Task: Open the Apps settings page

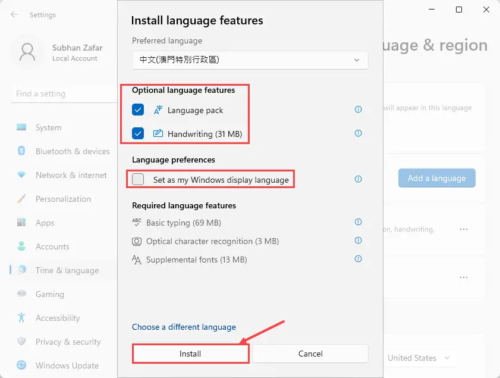Action: click(64, 223)
